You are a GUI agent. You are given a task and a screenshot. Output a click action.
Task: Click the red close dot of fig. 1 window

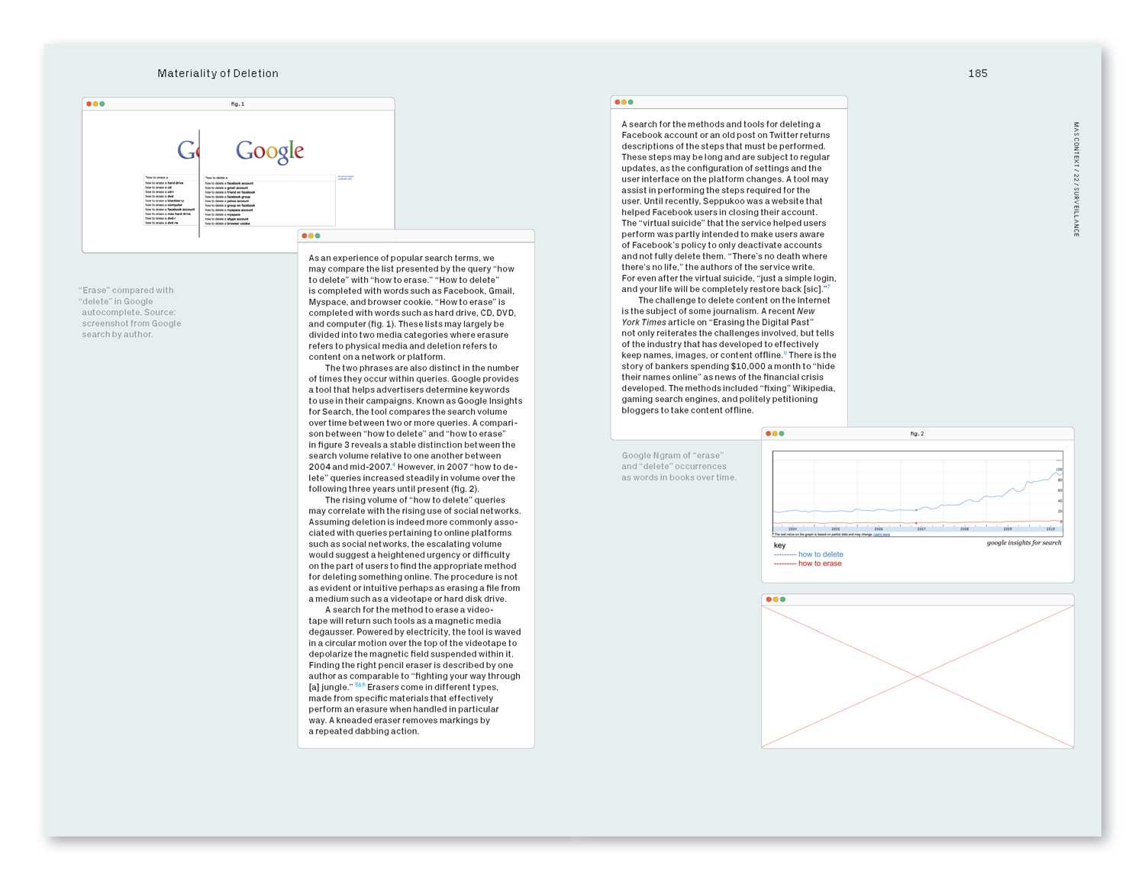89,104
